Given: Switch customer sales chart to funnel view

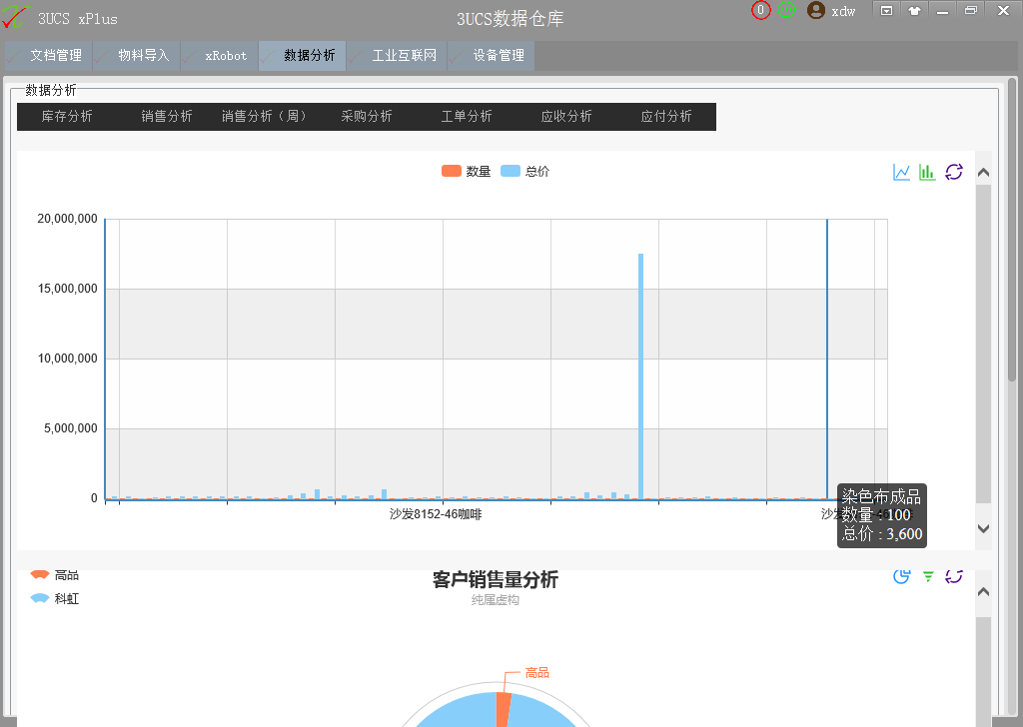Looking at the screenshot, I should click(928, 575).
